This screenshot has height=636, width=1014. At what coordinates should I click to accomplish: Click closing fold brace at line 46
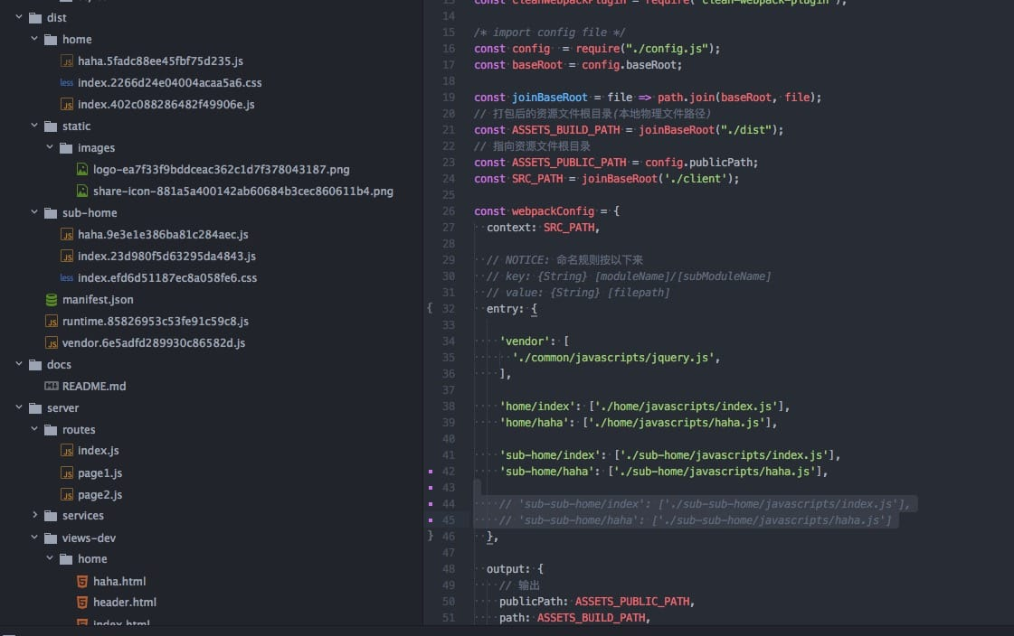(430, 536)
